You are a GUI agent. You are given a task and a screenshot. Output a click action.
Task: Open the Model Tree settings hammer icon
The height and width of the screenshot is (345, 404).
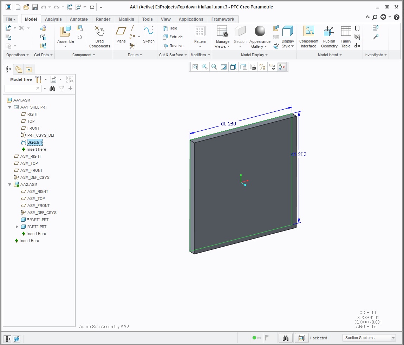click(x=38, y=79)
